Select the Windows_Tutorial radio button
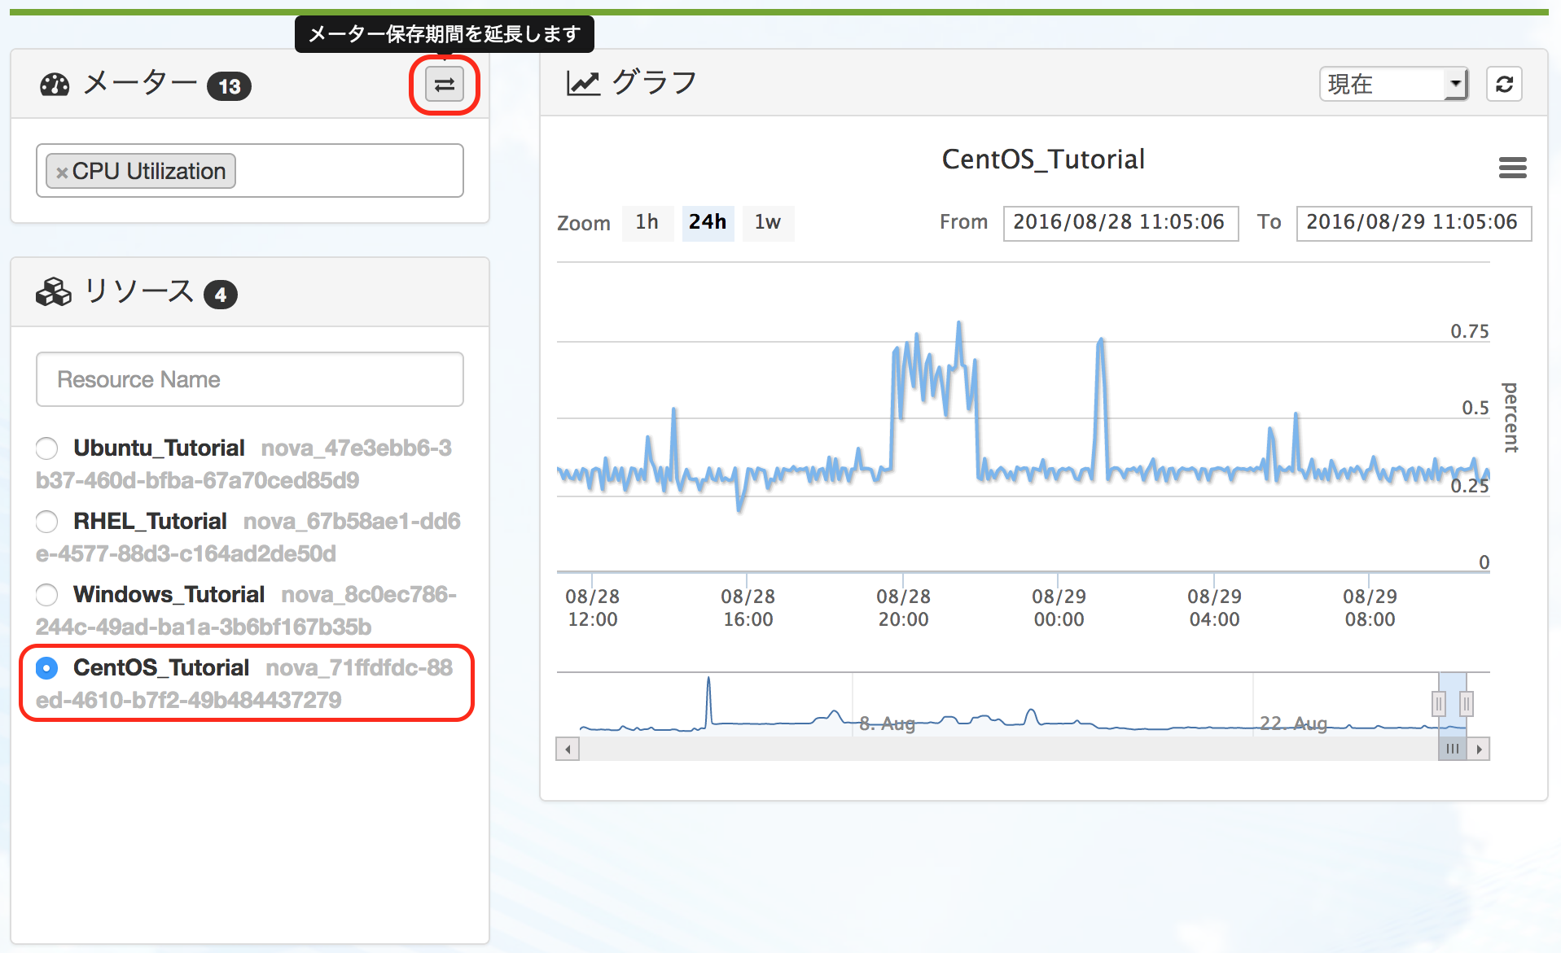 pos(47,594)
